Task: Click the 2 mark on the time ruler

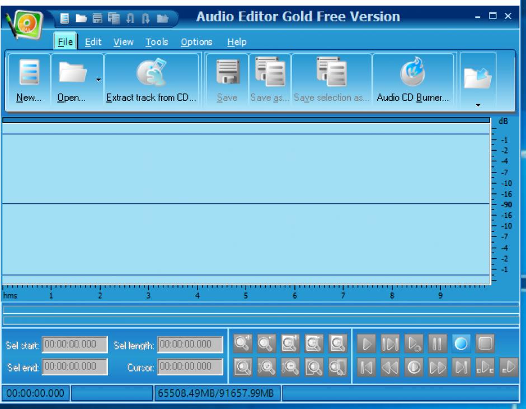Action: tap(100, 296)
